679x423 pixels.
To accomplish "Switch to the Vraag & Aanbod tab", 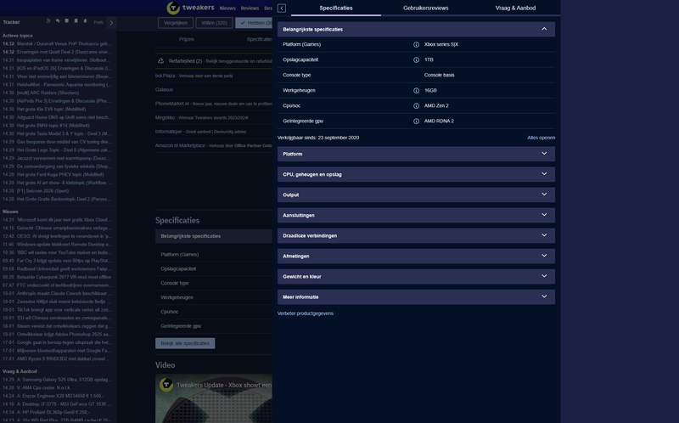I will tap(515, 8).
